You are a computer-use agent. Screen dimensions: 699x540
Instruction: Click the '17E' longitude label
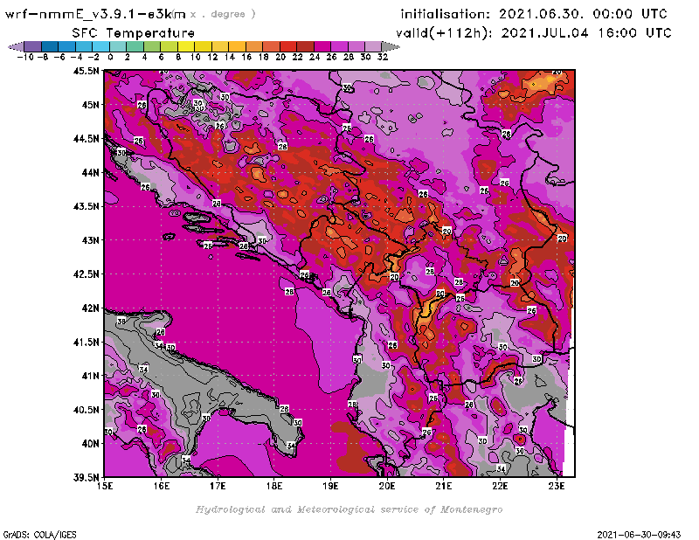click(218, 486)
